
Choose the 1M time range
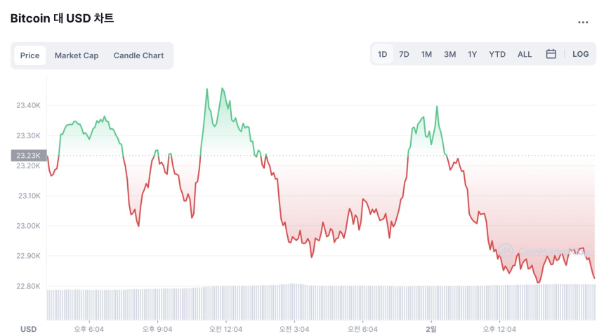click(426, 54)
